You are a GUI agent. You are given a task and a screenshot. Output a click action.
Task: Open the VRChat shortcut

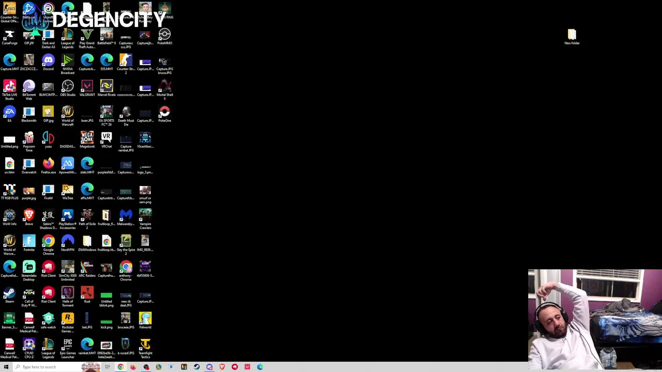click(107, 139)
